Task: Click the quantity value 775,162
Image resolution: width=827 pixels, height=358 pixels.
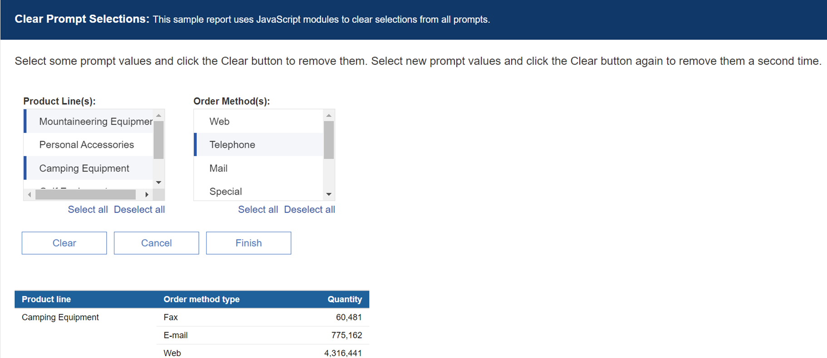Action: (x=346, y=335)
